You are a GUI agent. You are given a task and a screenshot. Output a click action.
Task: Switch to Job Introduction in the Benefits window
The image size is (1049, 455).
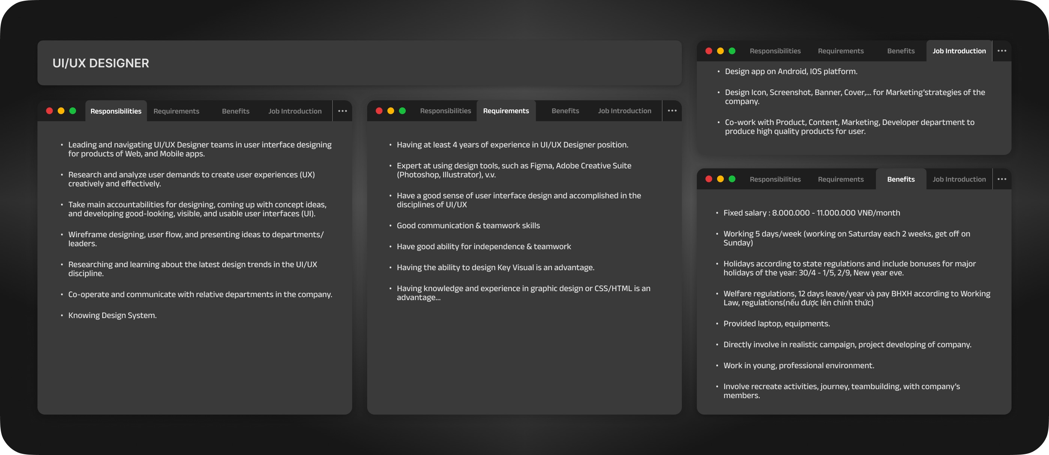coord(959,179)
